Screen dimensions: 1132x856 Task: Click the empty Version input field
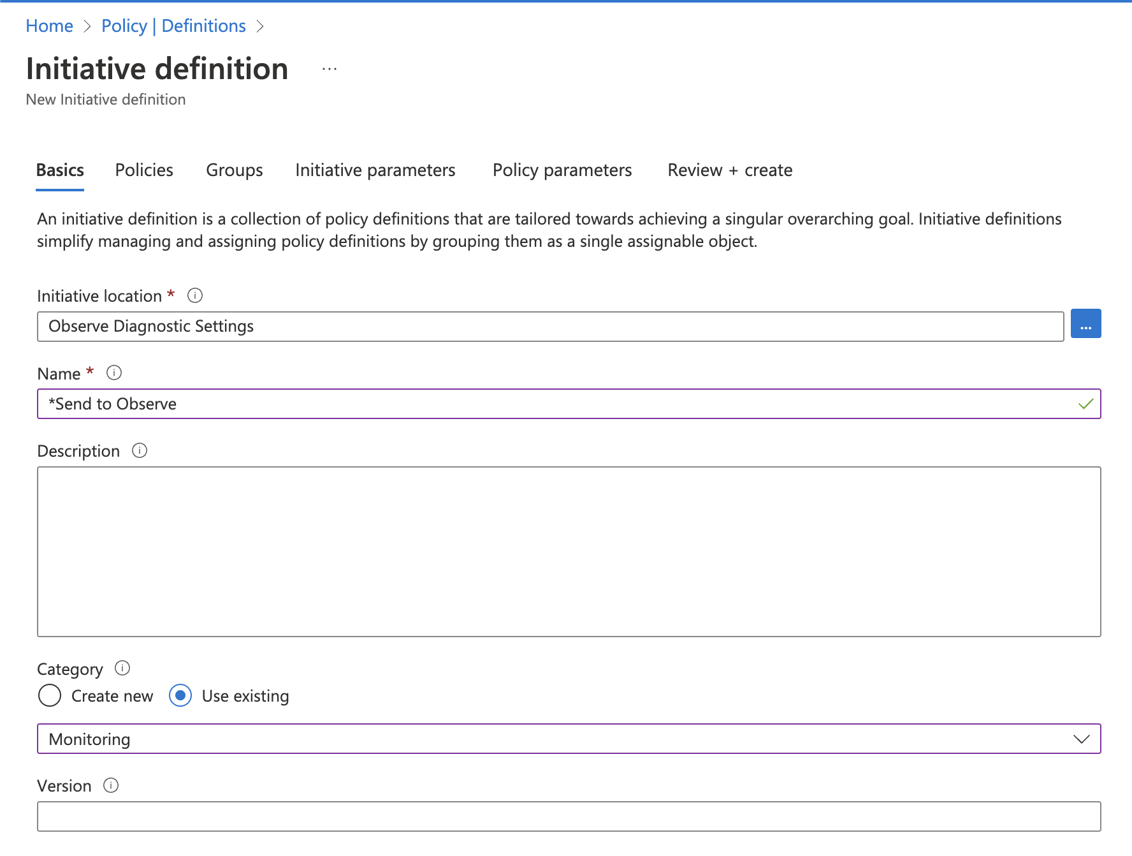569,816
